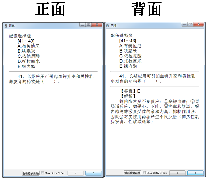Click 配伍选择题 heading in front-side window
The width and height of the screenshot is (208, 180).
click(20, 36)
